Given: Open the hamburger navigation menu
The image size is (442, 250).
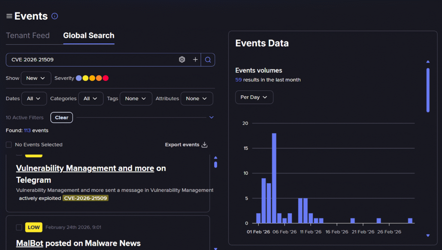Looking at the screenshot, I should [x=9, y=16].
